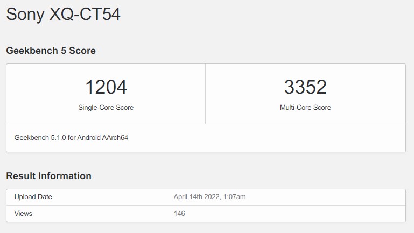Click the Views row label
This screenshot has height=233, width=414.
(x=23, y=214)
